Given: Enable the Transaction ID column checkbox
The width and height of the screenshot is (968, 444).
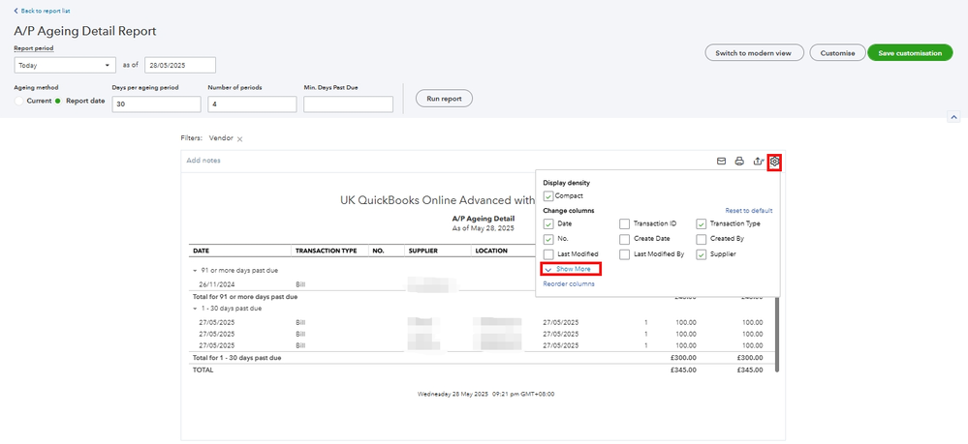Looking at the screenshot, I should [625, 223].
